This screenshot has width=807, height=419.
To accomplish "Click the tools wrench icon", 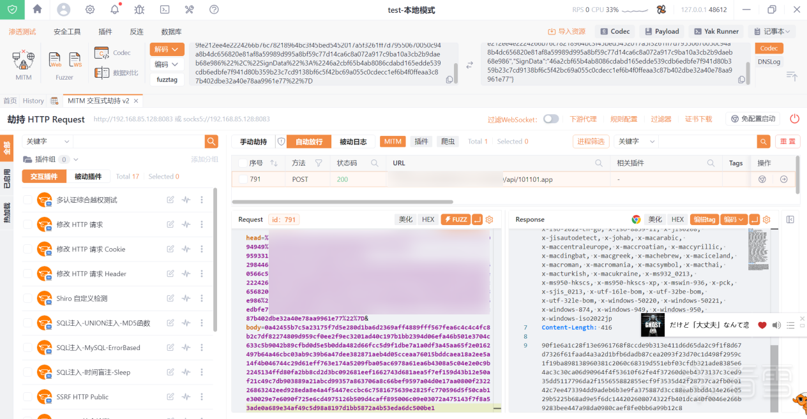I will (189, 10).
